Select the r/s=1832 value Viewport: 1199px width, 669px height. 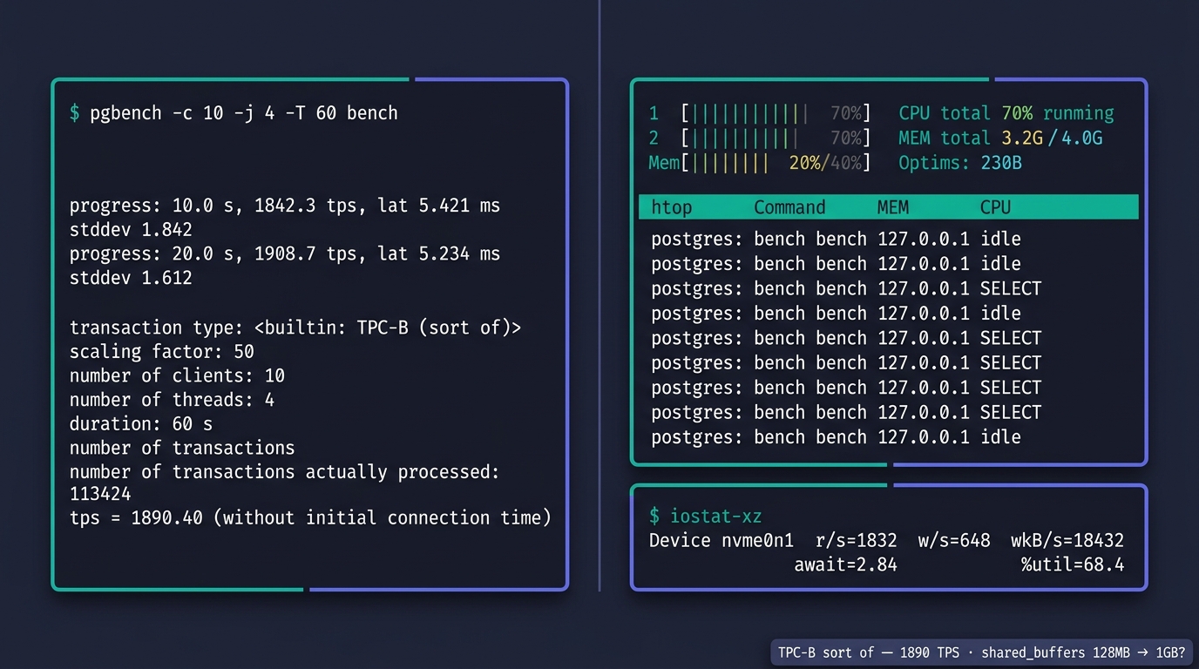pos(856,541)
